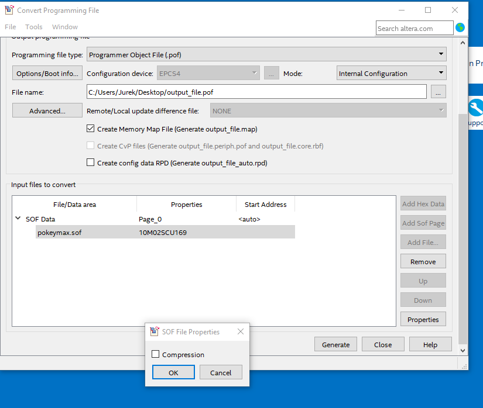
Task: Click the Add Hex Data button
Action: (x=423, y=203)
